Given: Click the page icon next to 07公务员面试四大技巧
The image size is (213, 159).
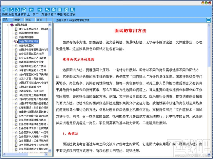Looking at the screenshot, I should [x=16, y=54].
